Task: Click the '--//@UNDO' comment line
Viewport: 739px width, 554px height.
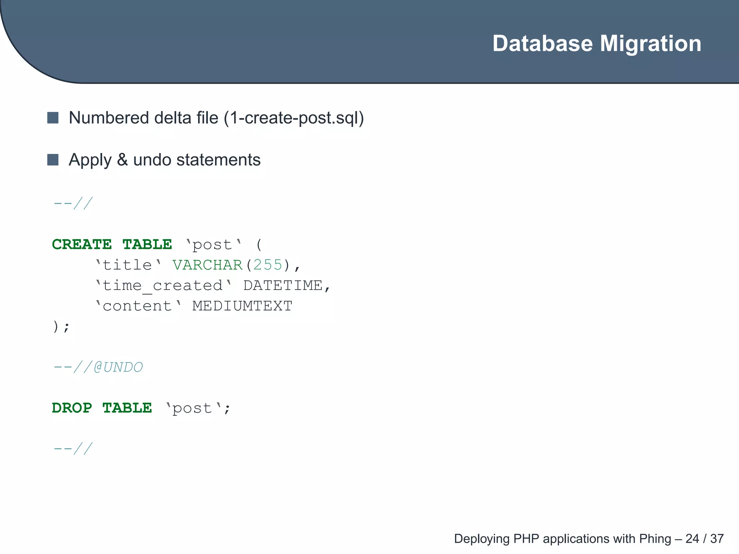Action: coord(98,367)
